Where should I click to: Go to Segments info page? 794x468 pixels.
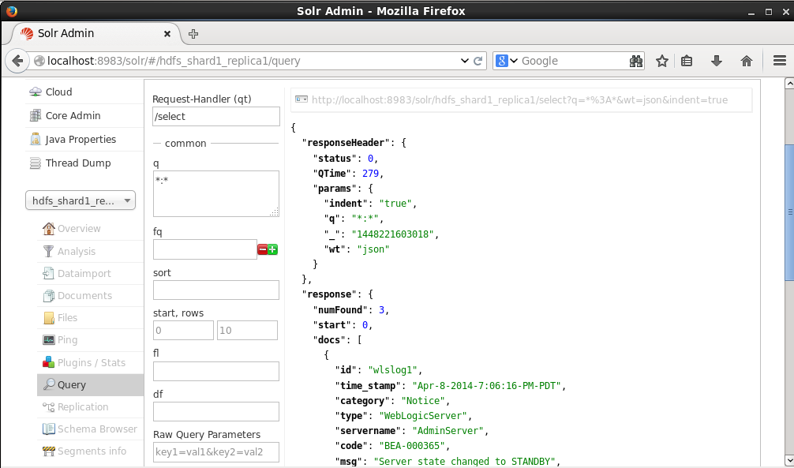click(90, 451)
